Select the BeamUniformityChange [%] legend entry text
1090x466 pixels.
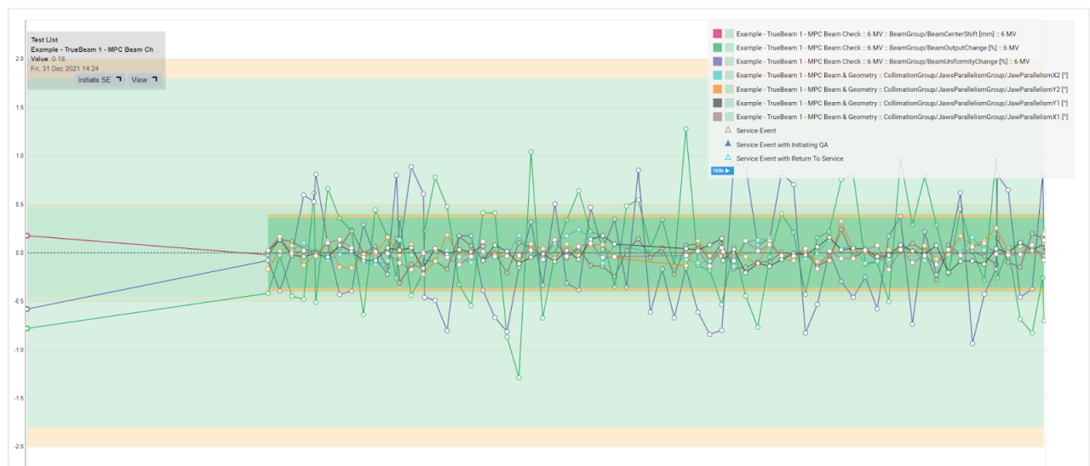[883, 61]
